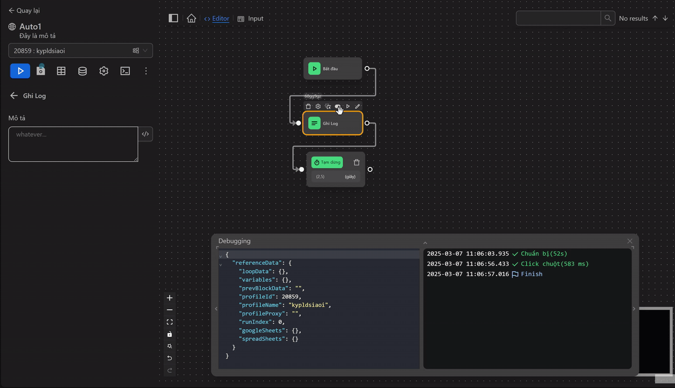Click the trash icon on the Ghi Log toolbar
The height and width of the screenshot is (388, 675).
click(308, 106)
